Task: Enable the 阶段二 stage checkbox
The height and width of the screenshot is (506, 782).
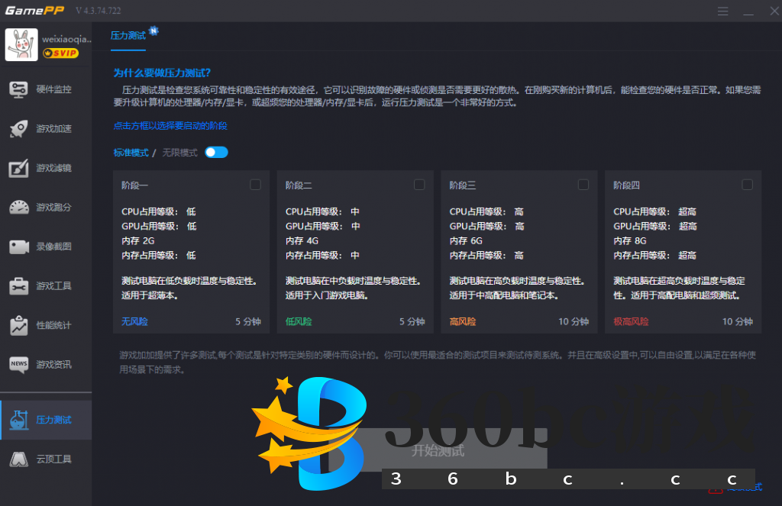Action: click(418, 184)
